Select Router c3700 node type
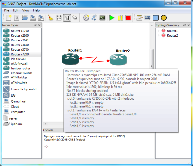Image resolution: width=193 pixels, height=166 pixels. (22, 49)
